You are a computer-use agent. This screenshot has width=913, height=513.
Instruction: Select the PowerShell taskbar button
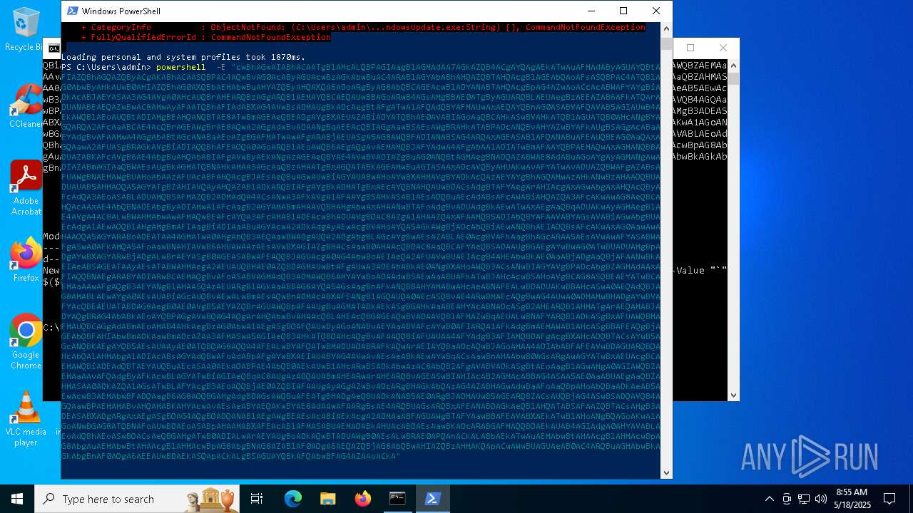[x=432, y=499]
